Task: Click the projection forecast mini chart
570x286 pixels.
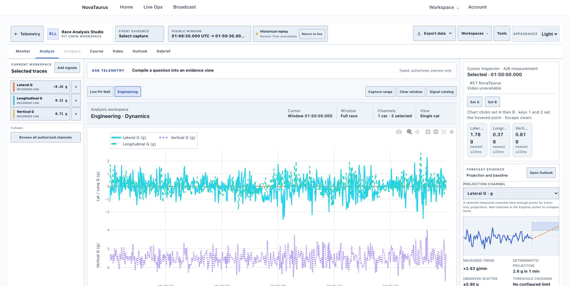Action: pos(511,236)
